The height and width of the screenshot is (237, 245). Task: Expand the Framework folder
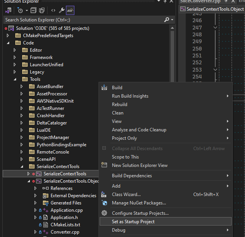(15, 57)
